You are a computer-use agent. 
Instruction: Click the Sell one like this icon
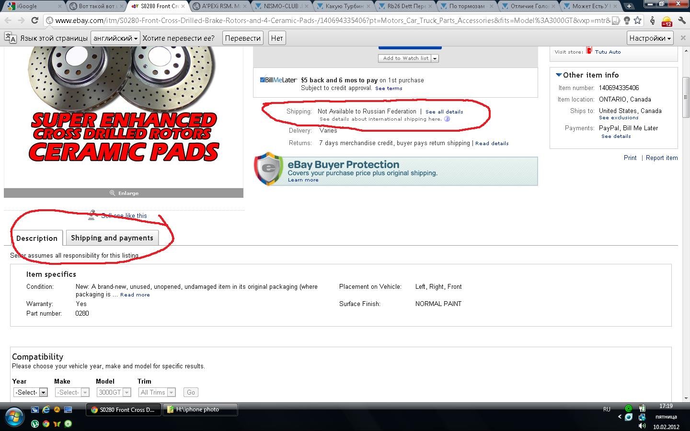pyautogui.click(x=92, y=215)
